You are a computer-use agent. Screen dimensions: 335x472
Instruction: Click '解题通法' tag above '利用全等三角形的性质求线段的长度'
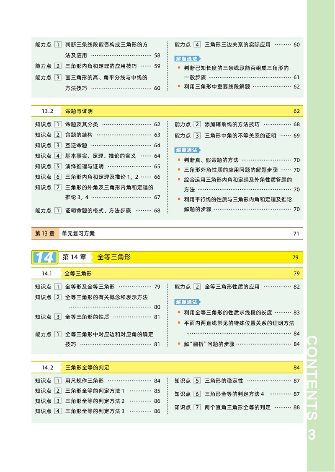pos(187,302)
